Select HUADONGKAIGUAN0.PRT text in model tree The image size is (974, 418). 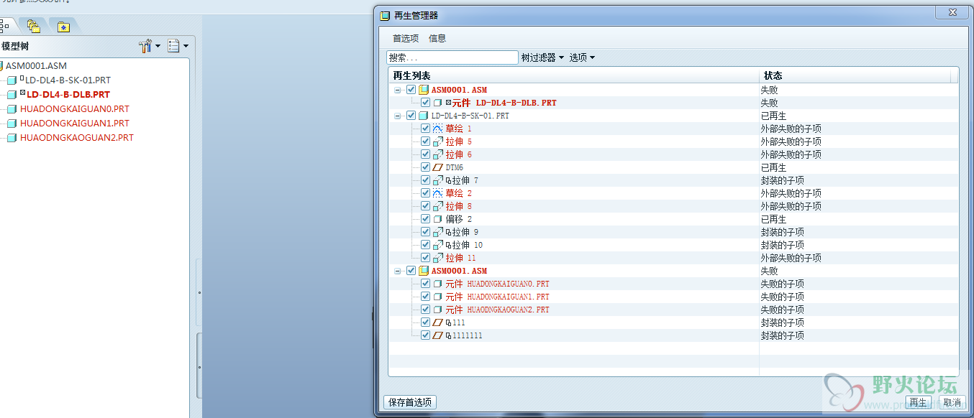tap(75, 109)
